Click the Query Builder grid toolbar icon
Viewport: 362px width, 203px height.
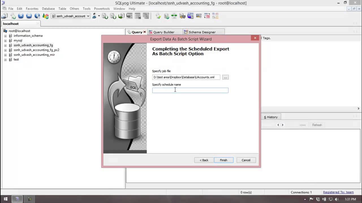click(207, 16)
